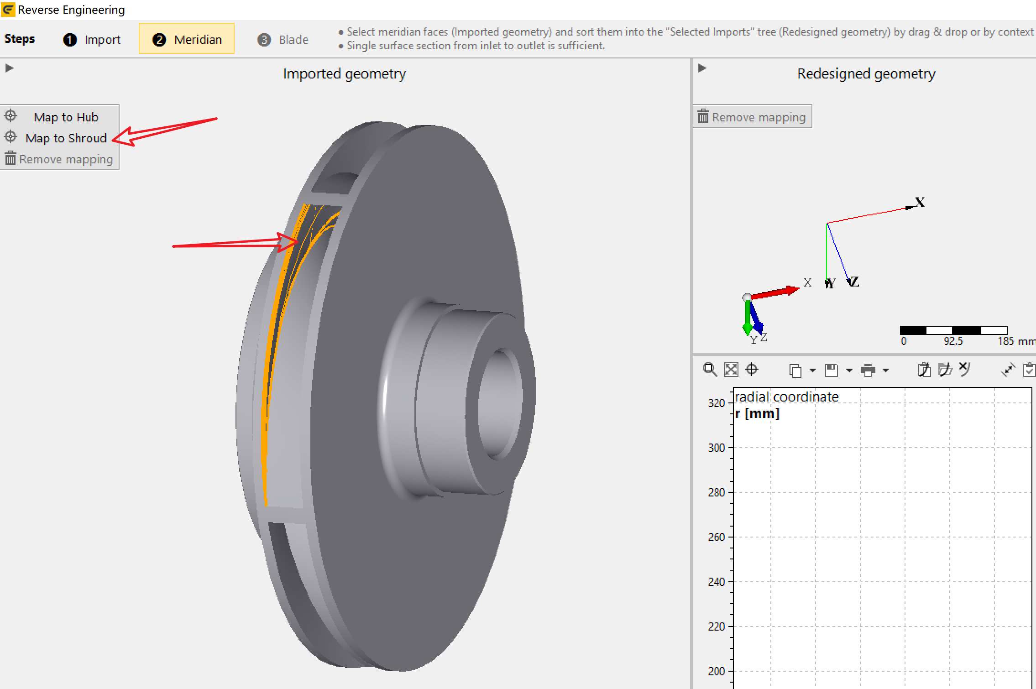Remove mapping in Imported geometry panel
1036x689 pixels.
coord(60,159)
